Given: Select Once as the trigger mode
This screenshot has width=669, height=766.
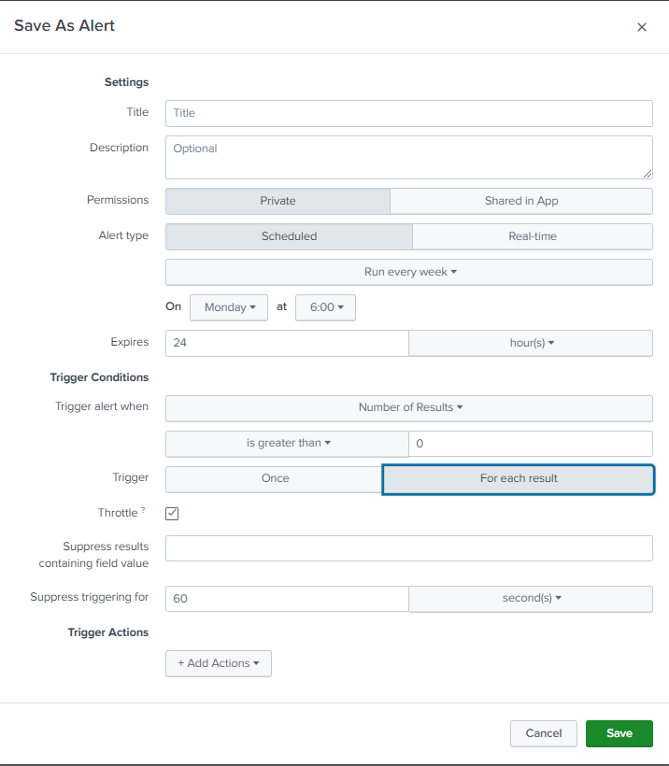Looking at the screenshot, I should pos(275,478).
